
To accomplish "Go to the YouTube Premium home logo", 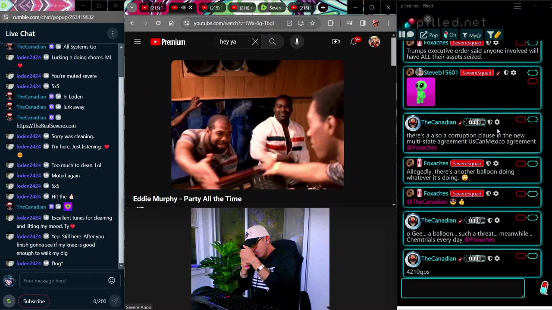I will 168,42.
